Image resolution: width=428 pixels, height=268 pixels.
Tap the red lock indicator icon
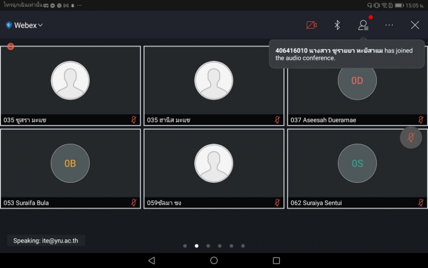tap(10, 46)
